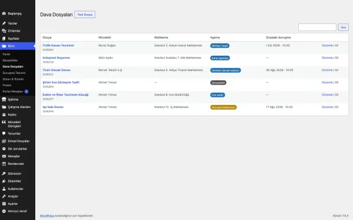This screenshot has height=220, width=353.
Task: Edit the Şirket Ana Sözleşme Tadili row
Action: pos(327,82)
